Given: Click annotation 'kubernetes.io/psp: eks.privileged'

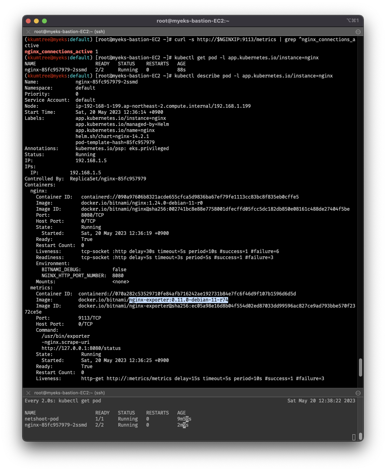Looking at the screenshot, I should tap(122, 149).
